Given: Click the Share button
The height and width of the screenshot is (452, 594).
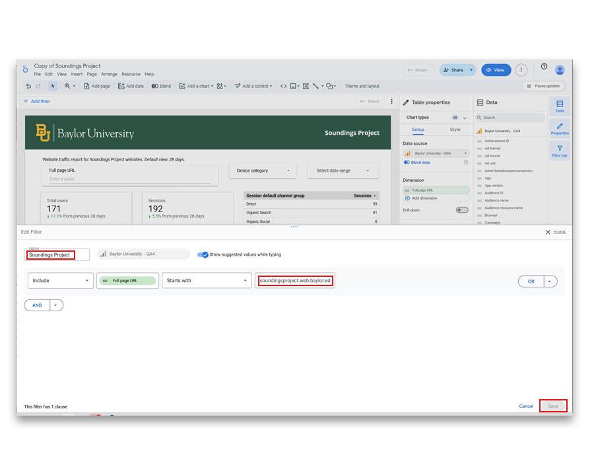Looking at the screenshot, I should tap(453, 70).
